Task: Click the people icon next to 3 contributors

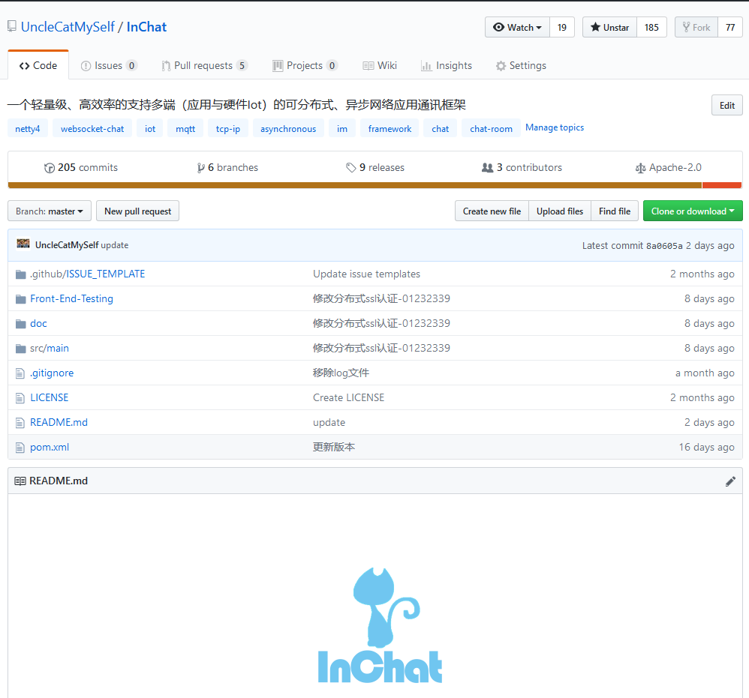Action: pyautogui.click(x=487, y=167)
